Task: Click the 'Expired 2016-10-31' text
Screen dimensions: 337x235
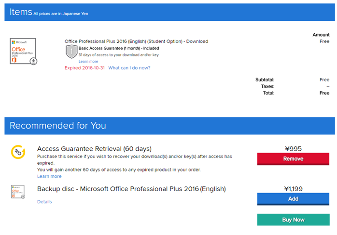Action: [84, 68]
